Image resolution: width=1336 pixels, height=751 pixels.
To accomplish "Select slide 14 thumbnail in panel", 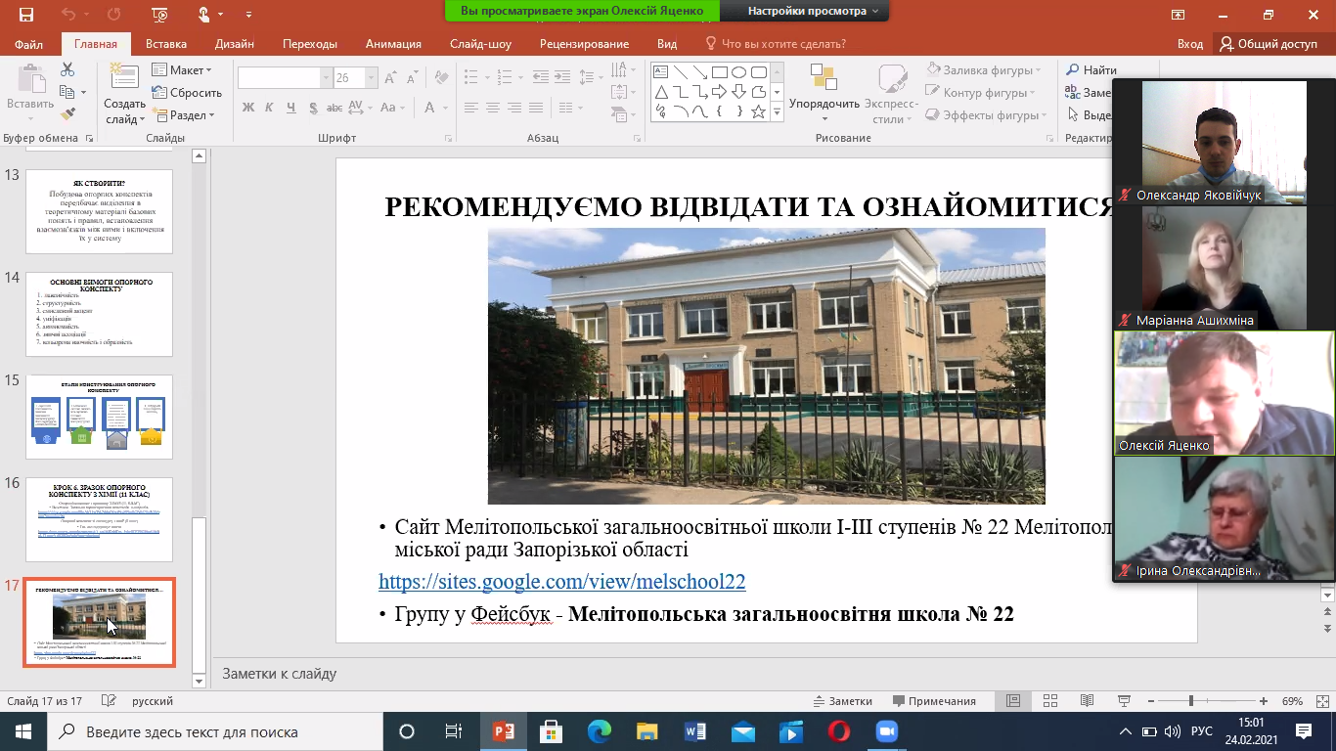I will [x=99, y=314].
